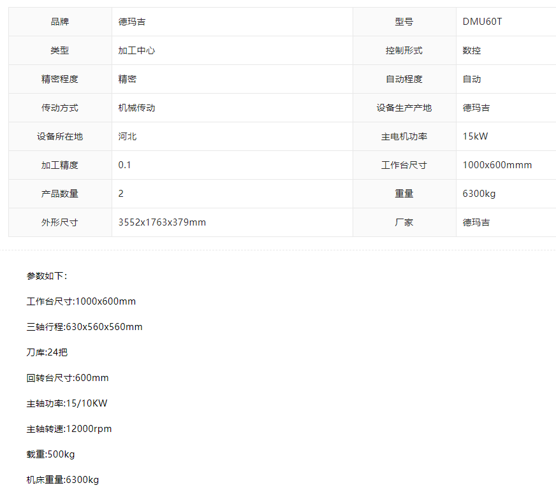Select the 3552x1763x379mm value
The height and width of the screenshot is (497, 556).
162,222
